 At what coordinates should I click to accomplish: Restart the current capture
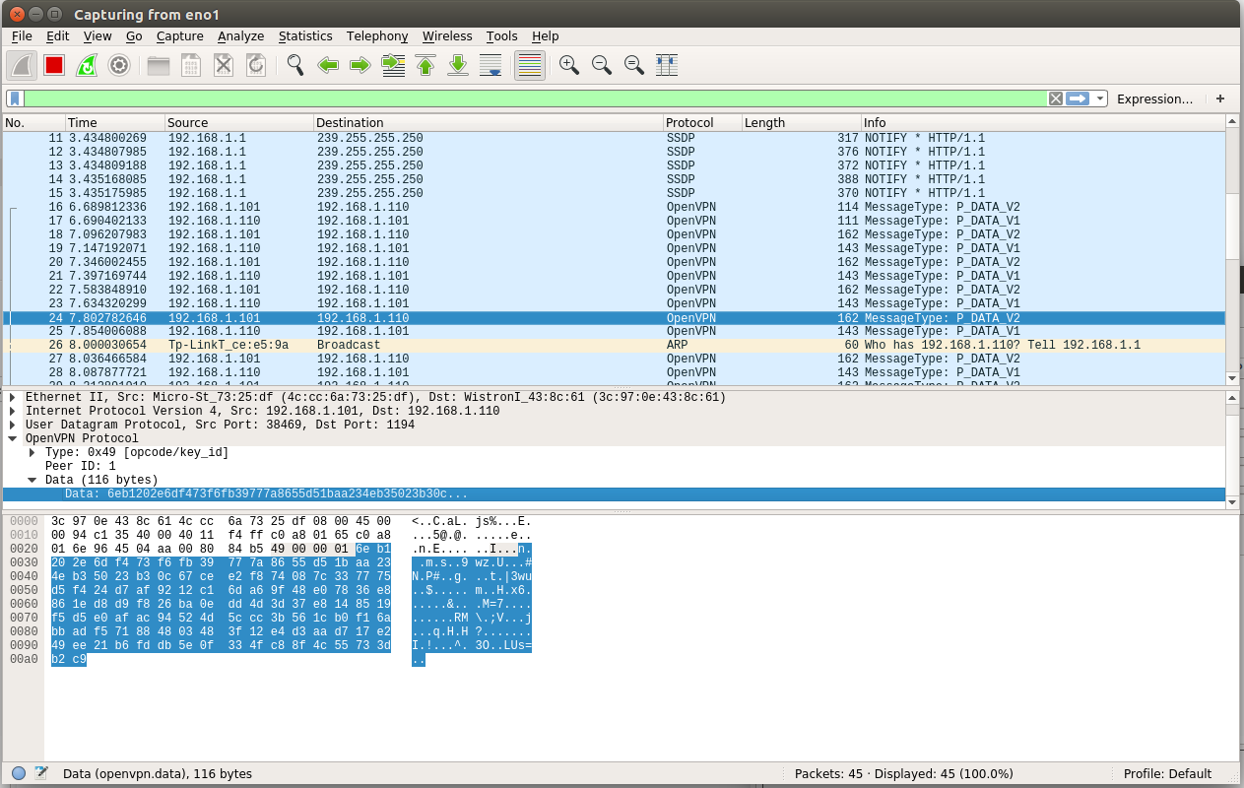coord(87,65)
